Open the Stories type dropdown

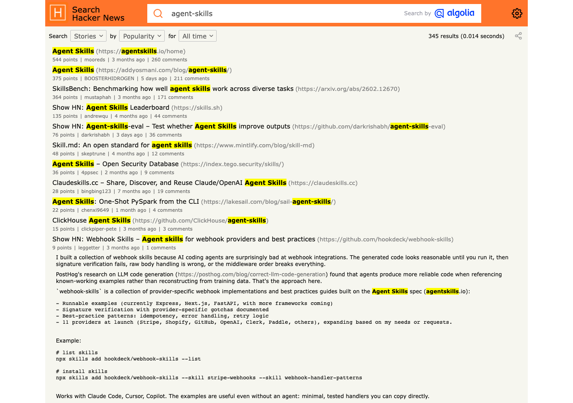click(88, 36)
